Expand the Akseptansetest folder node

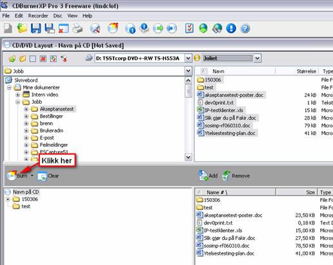(x=26, y=109)
